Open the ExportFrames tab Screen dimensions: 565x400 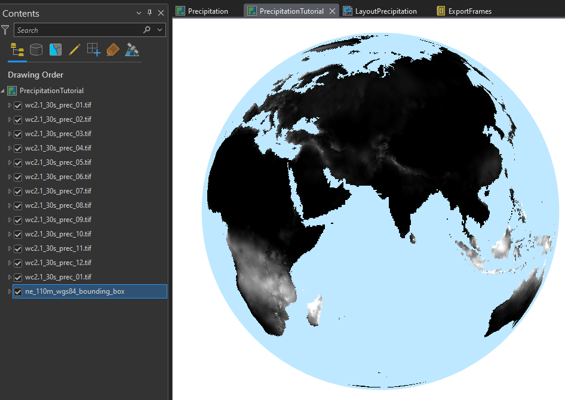pyautogui.click(x=469, y=11)
